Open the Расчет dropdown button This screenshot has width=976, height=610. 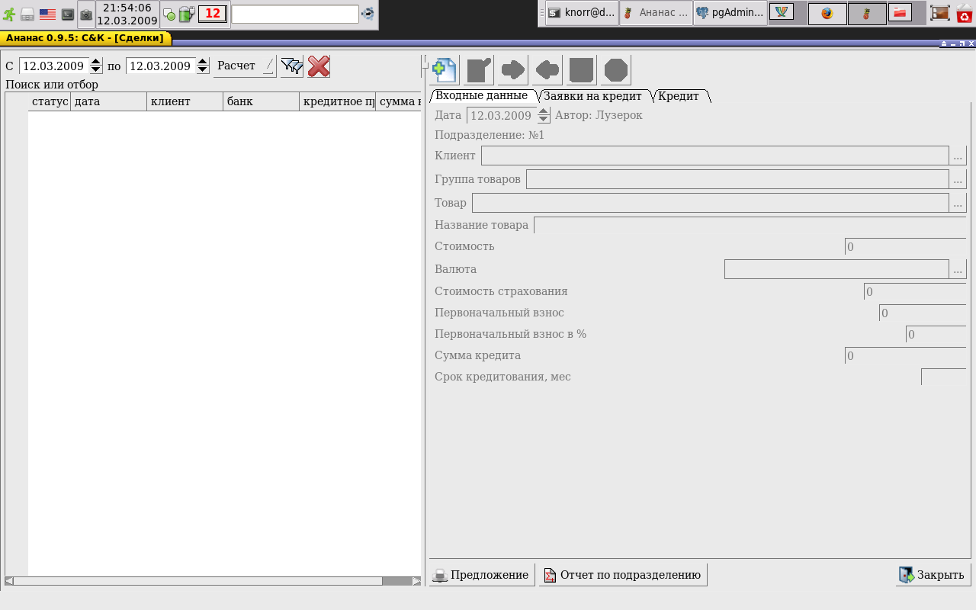tap(246, 66)
